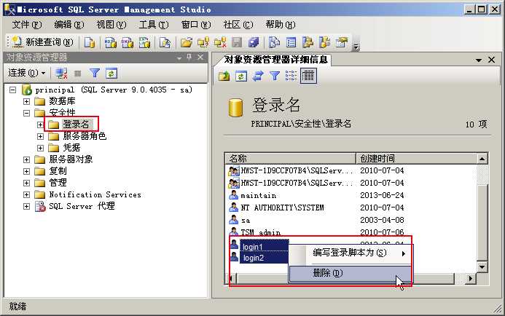
Task: Open the 帮助(H) menu
Action: click(x=281, y=25)
